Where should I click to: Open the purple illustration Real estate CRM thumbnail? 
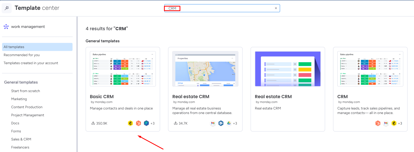pos(288,69)
